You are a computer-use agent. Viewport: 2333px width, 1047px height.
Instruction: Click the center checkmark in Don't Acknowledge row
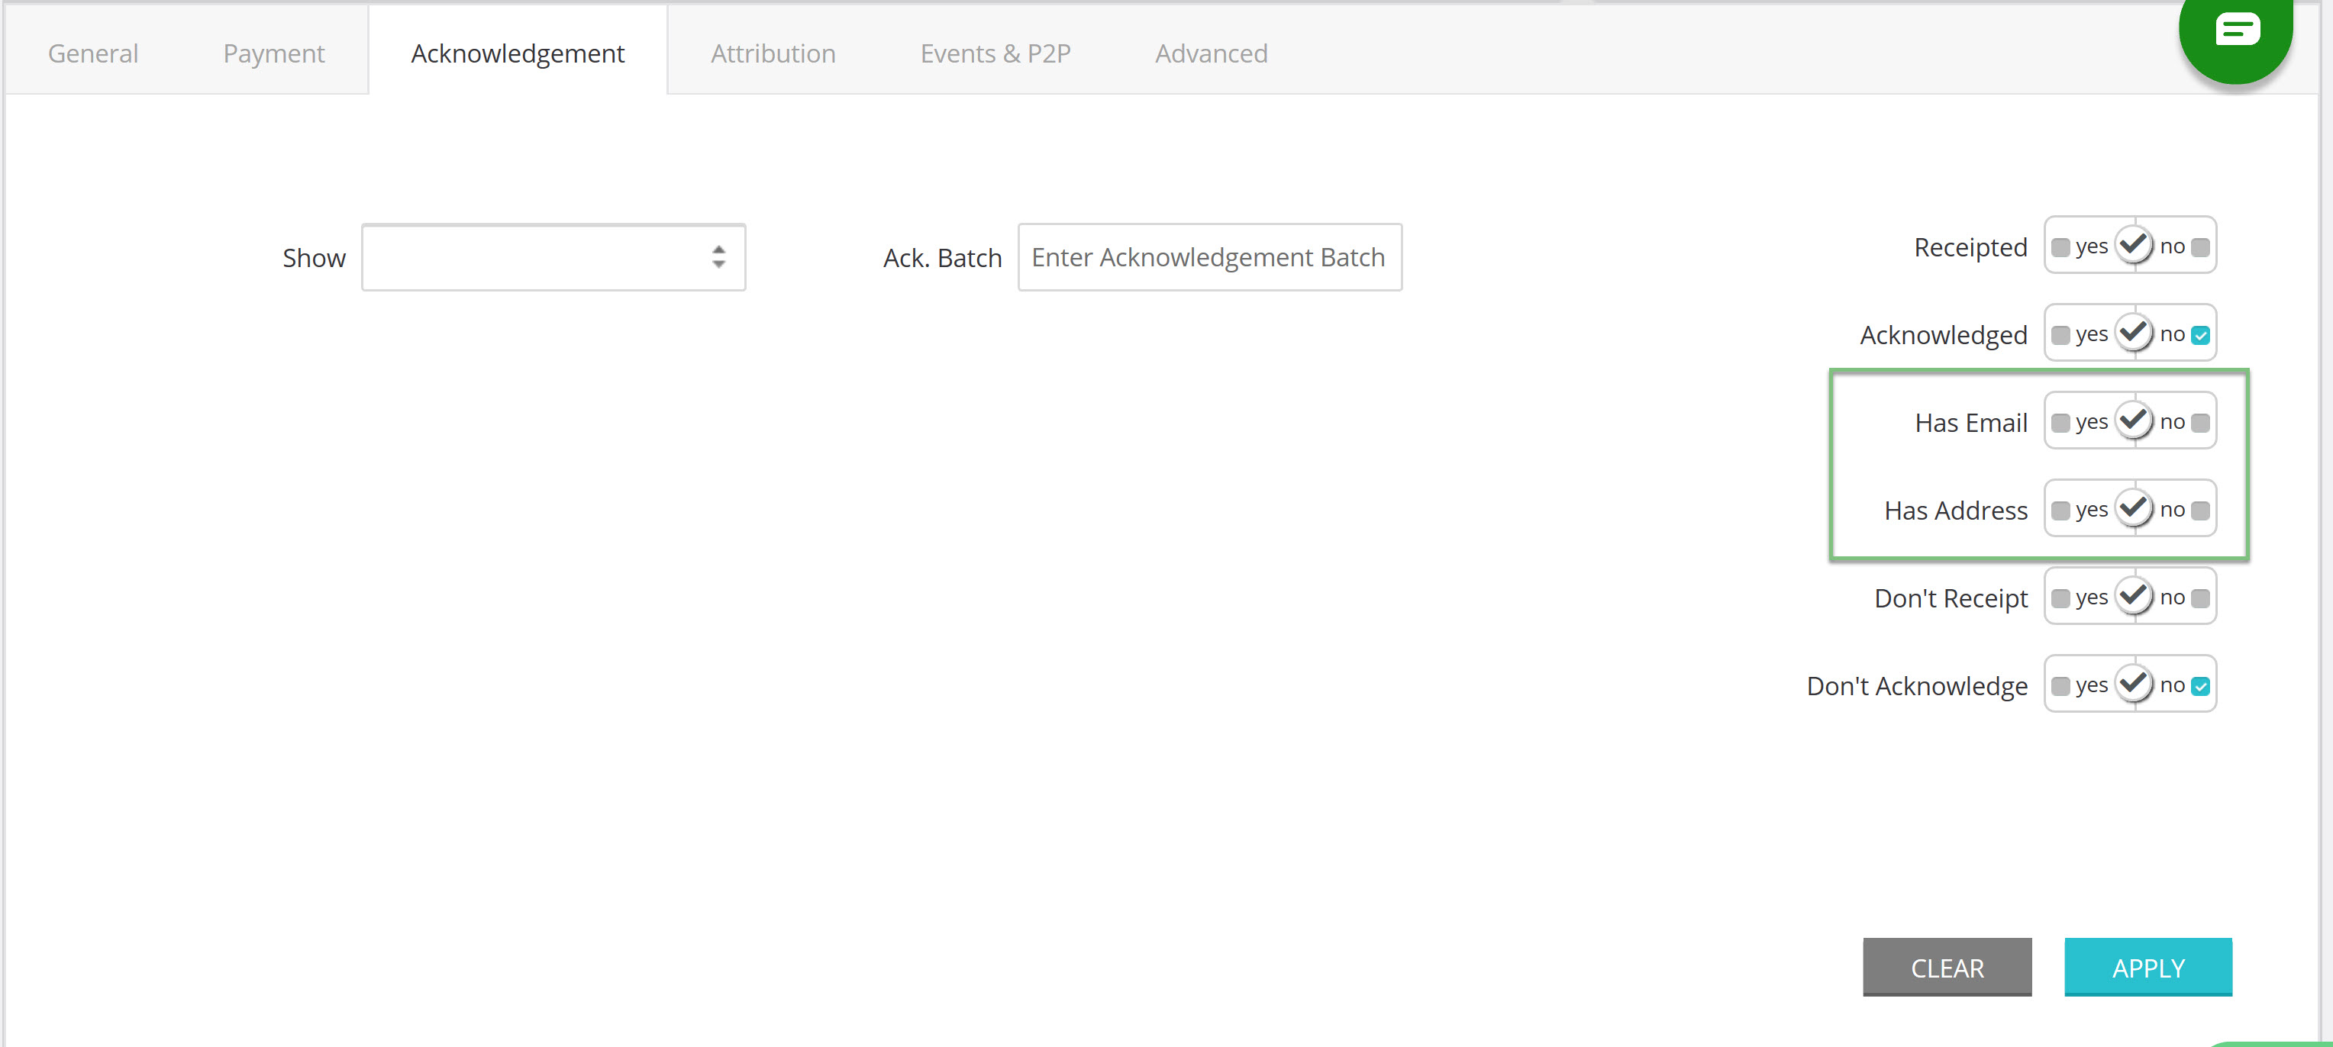(x=2134, y=684)
